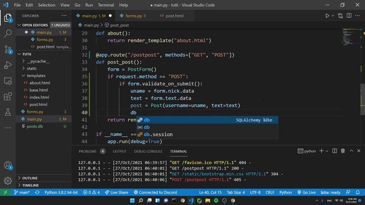Switch to Output panel tab

click(x=119, y=151)
